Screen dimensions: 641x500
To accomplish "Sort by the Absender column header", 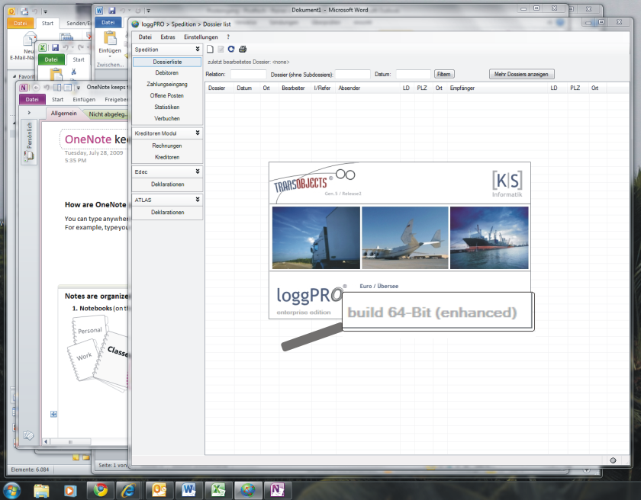I will [x=368, y=88].
